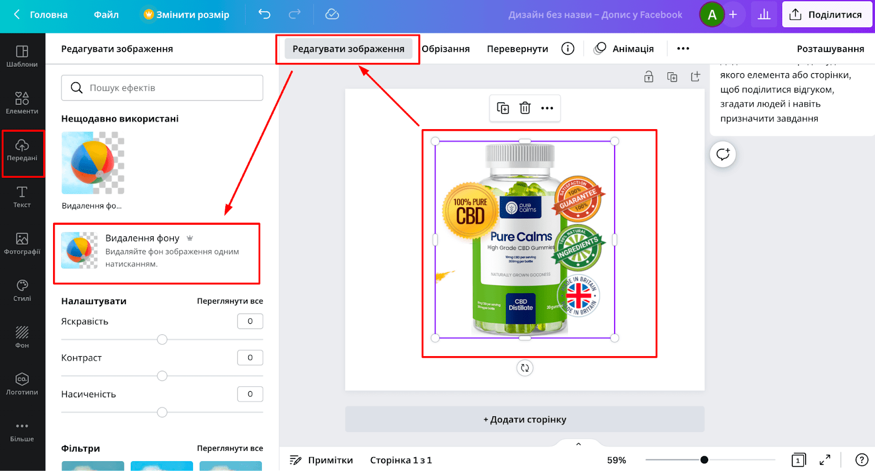
Task: View all Фільтри filters
Action: click(x=230, y=448)
